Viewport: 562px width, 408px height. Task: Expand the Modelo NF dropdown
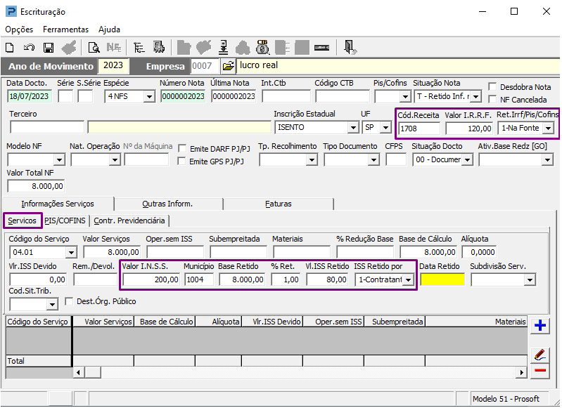click(x=59, y=159)
